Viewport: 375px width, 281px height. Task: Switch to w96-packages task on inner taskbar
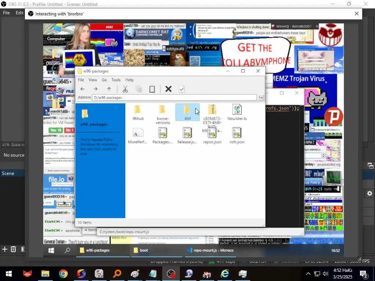click(103, 250)
